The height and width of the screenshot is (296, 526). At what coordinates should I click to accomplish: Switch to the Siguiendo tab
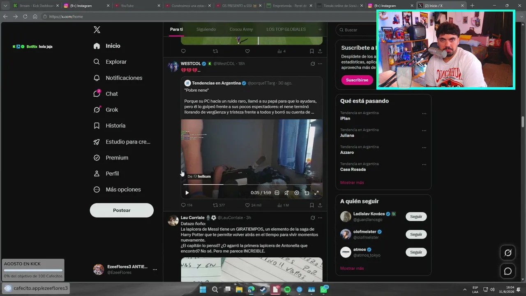pyautogui.click(x=206, y=30)
